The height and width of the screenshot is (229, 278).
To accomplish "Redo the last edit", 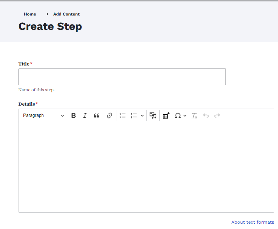I will pyautogui.click(x=217, y=116).
